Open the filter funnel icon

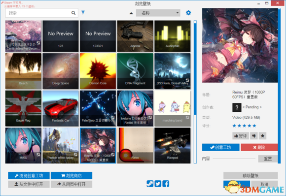tap(83, 12)
